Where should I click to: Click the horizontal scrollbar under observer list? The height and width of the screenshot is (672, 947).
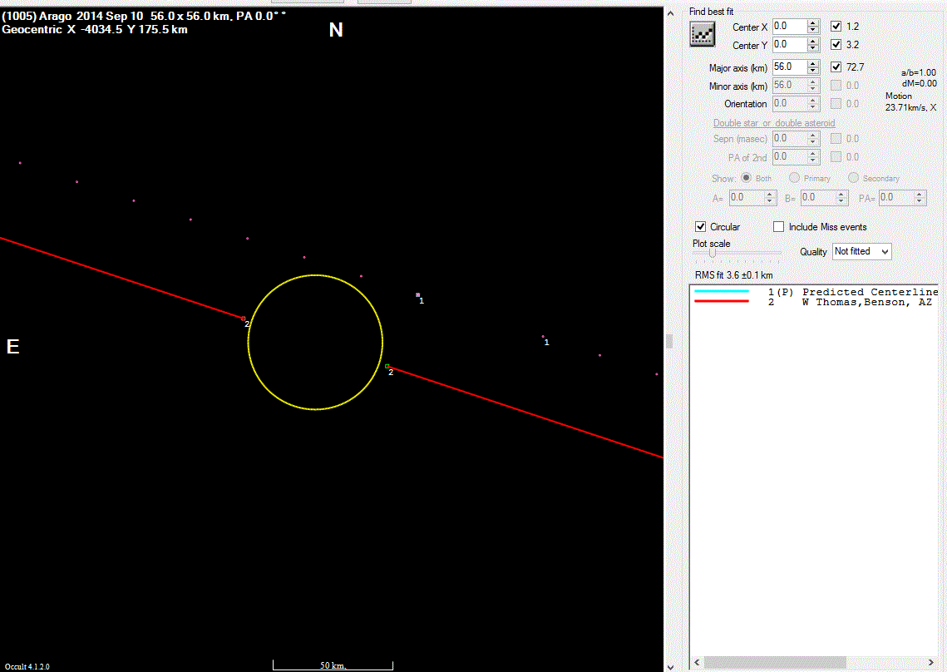[x=775, y=662]
